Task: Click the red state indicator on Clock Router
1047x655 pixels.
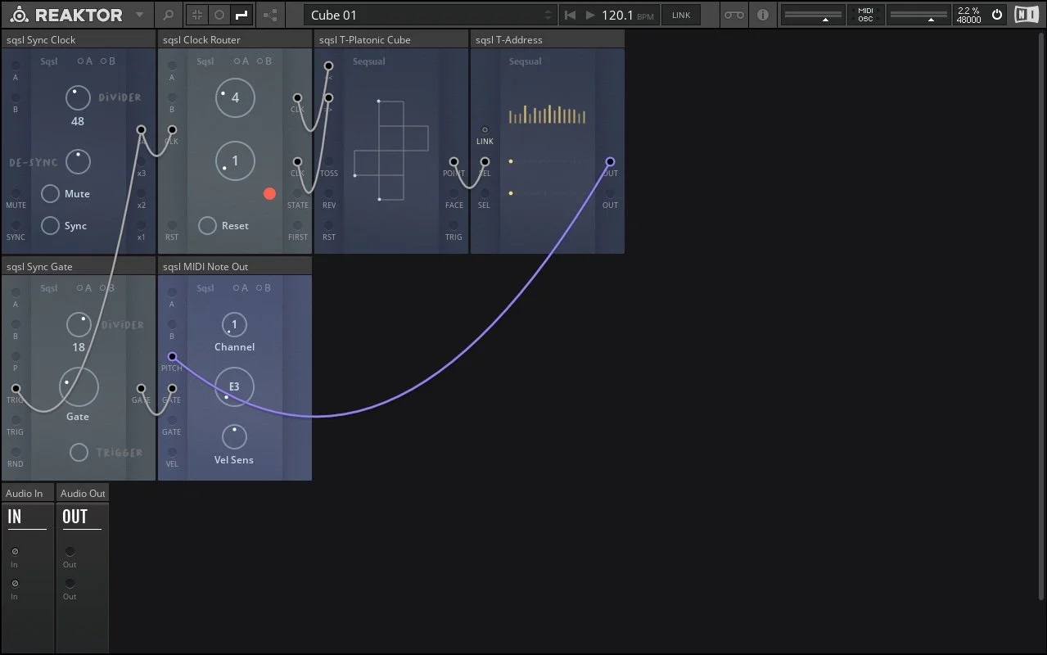Action: click(x=269, y=194)
